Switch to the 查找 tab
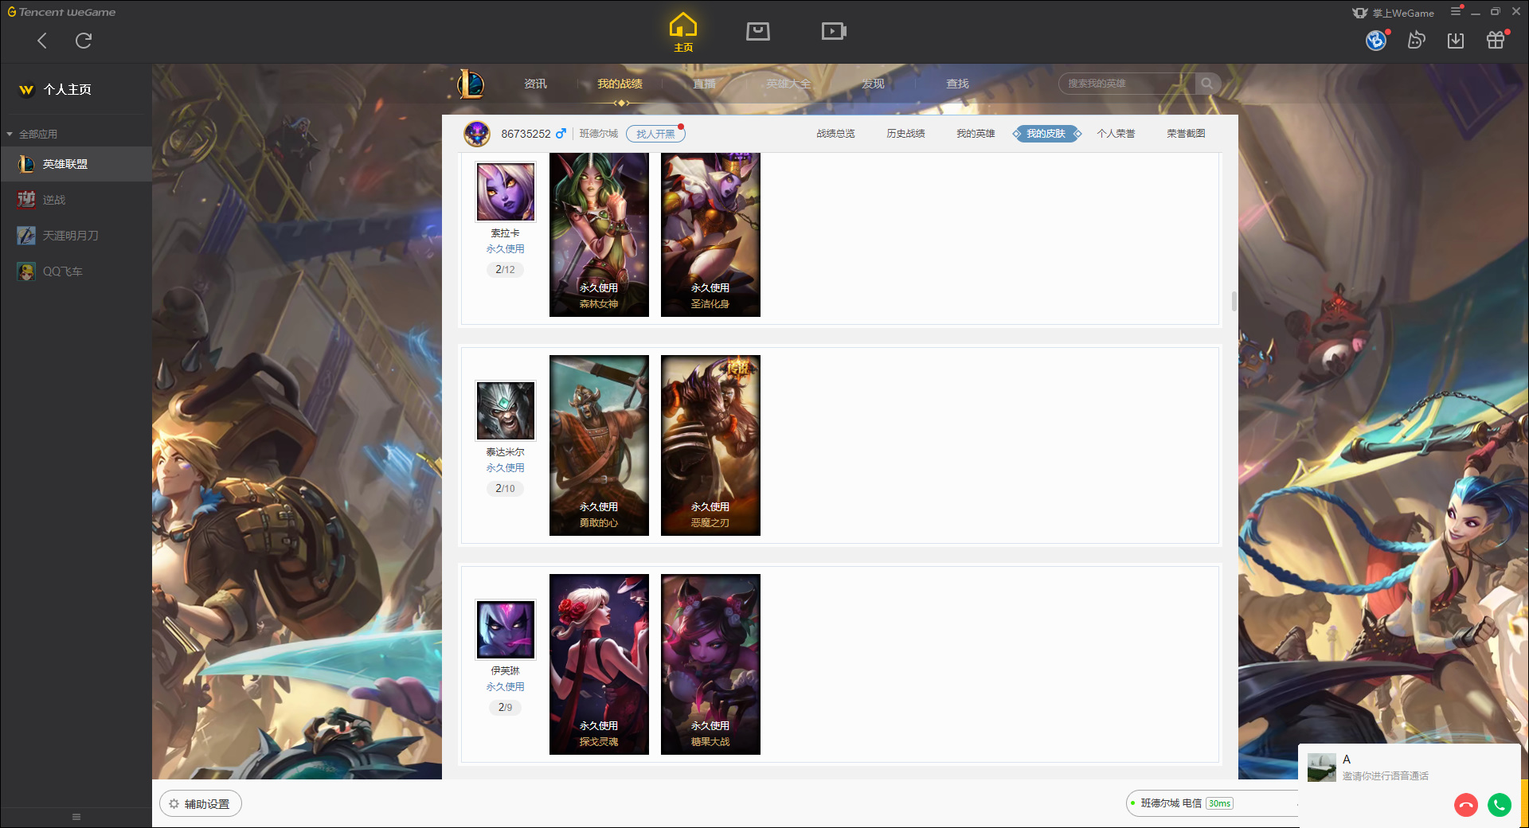 pos(957,84)
